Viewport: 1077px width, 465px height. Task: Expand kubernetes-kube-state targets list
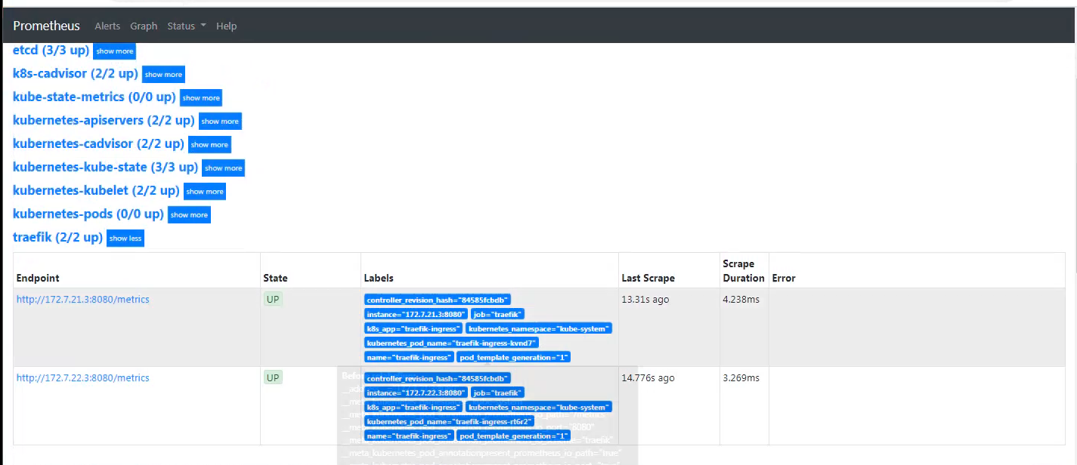pos(224,168)
